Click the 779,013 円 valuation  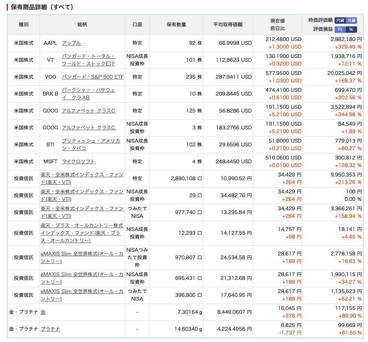(348, 141)
